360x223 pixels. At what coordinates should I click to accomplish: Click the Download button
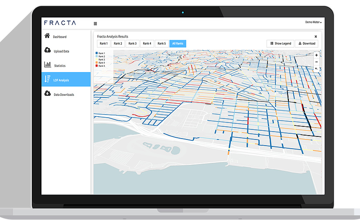306,43
